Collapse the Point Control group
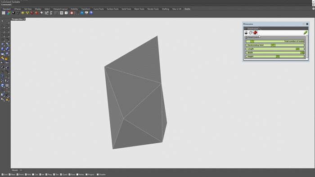315x177 pixels. 247,37
